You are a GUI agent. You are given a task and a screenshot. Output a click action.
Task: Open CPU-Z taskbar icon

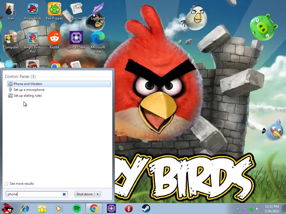point(111,208)
